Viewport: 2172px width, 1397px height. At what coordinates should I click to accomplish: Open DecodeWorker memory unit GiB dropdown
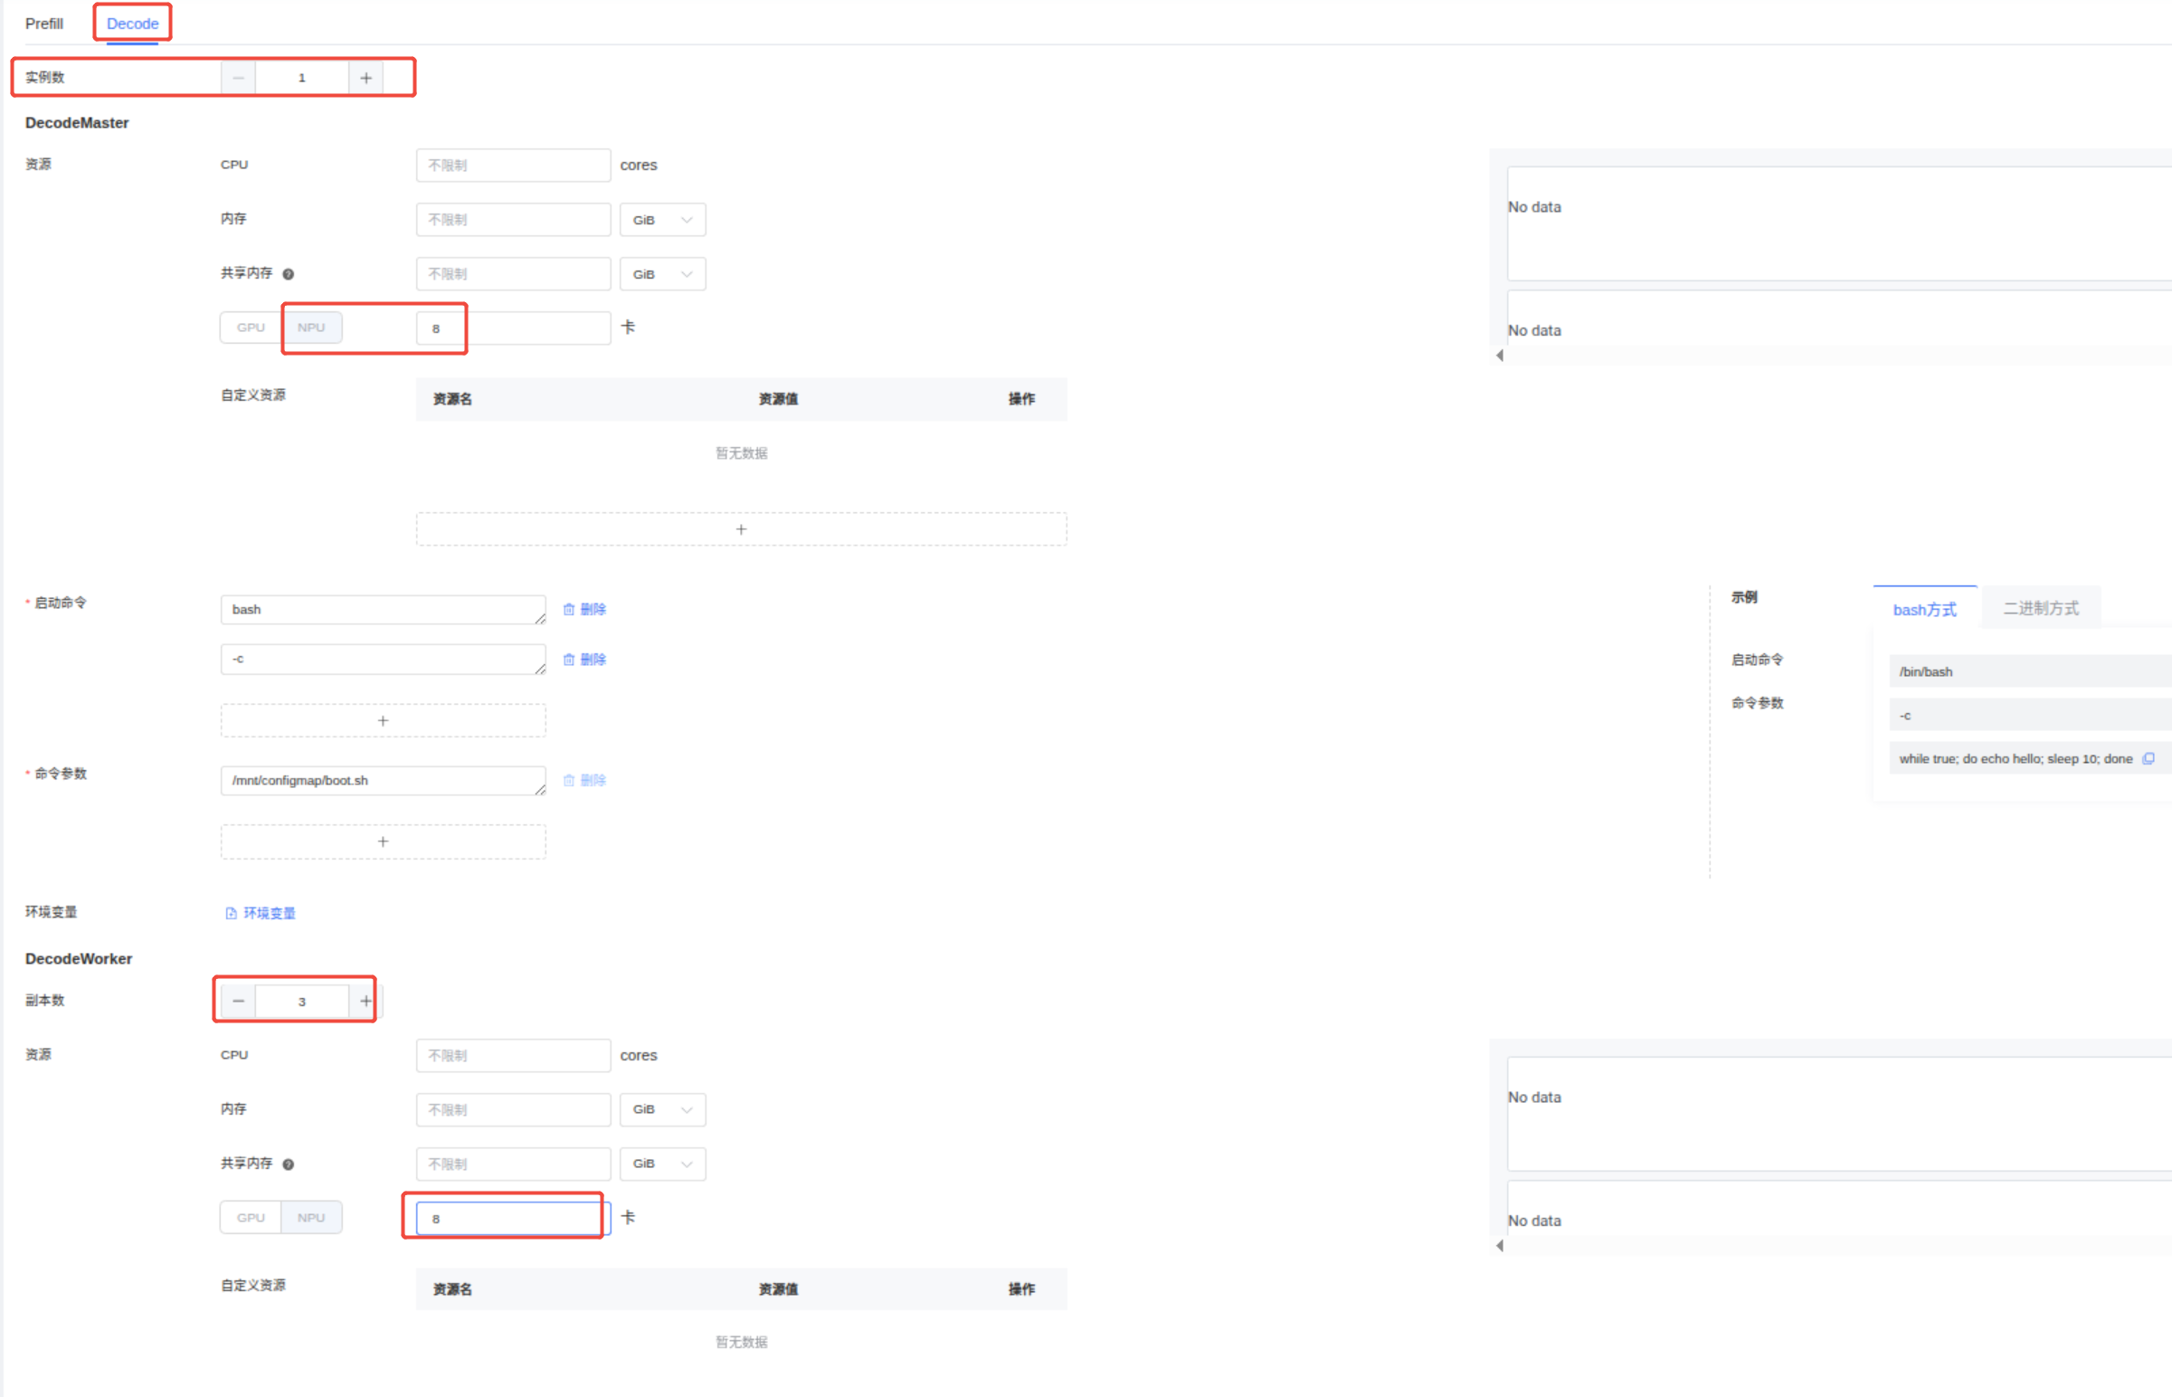point(662,1109)
